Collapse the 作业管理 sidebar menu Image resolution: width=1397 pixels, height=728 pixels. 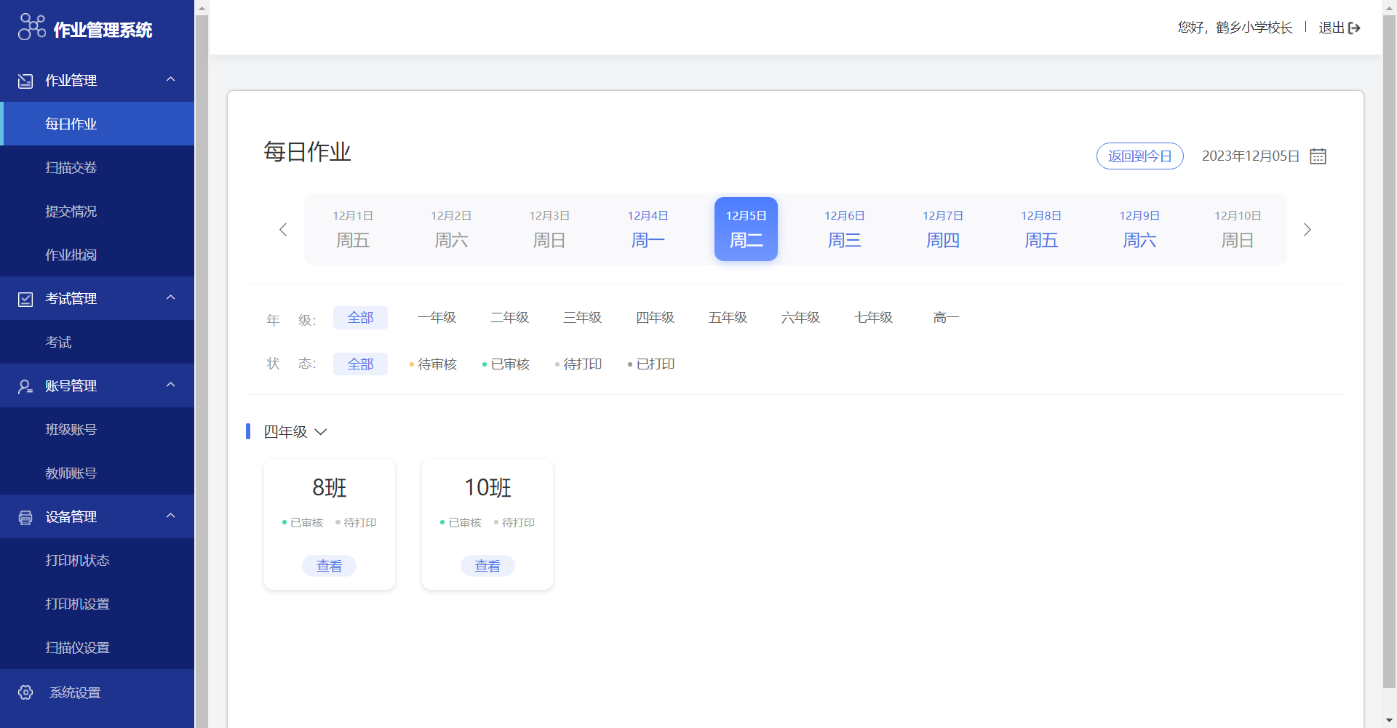[x=171, y=79]
